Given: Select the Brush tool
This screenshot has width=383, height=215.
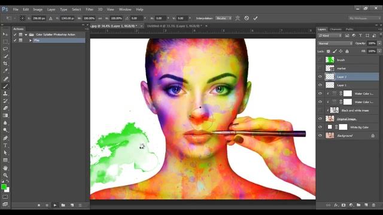Looking at the screenshot, I should (5, 86).
